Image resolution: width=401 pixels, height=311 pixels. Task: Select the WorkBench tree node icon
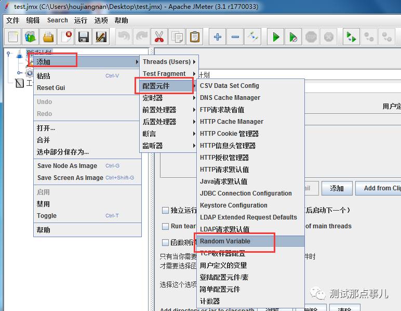point(20,83)
